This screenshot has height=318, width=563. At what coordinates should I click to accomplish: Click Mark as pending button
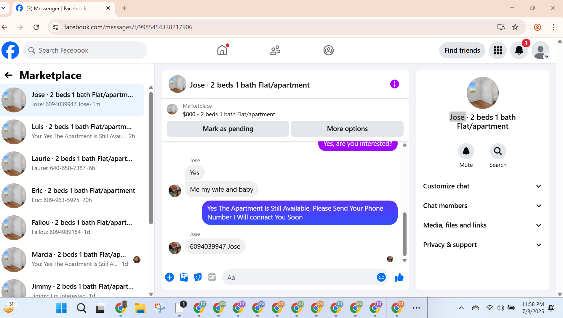pos(228,129)
